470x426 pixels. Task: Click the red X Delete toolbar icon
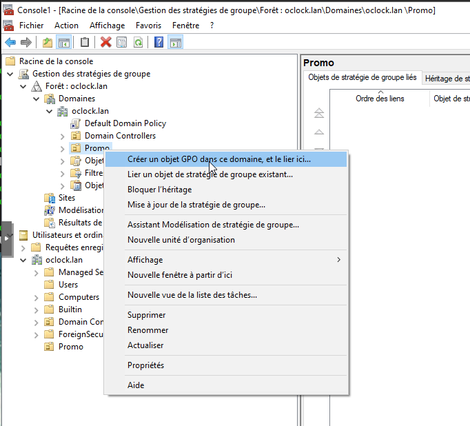point(105,43)
